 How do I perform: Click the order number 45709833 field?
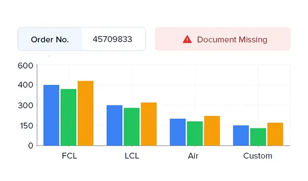point(113,39)
